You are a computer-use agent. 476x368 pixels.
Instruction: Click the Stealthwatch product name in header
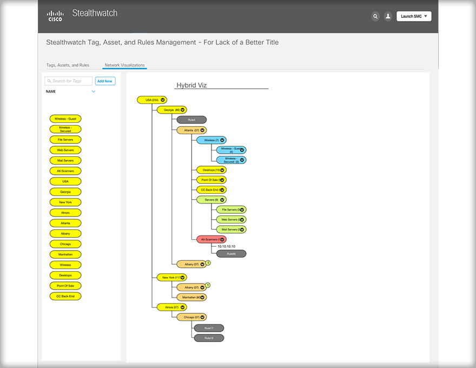coord(95,13)
